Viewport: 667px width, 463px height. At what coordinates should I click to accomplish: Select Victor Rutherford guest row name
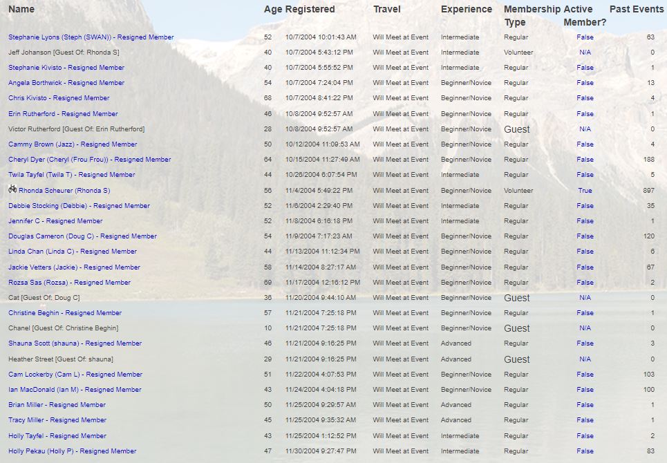point(77,129)
